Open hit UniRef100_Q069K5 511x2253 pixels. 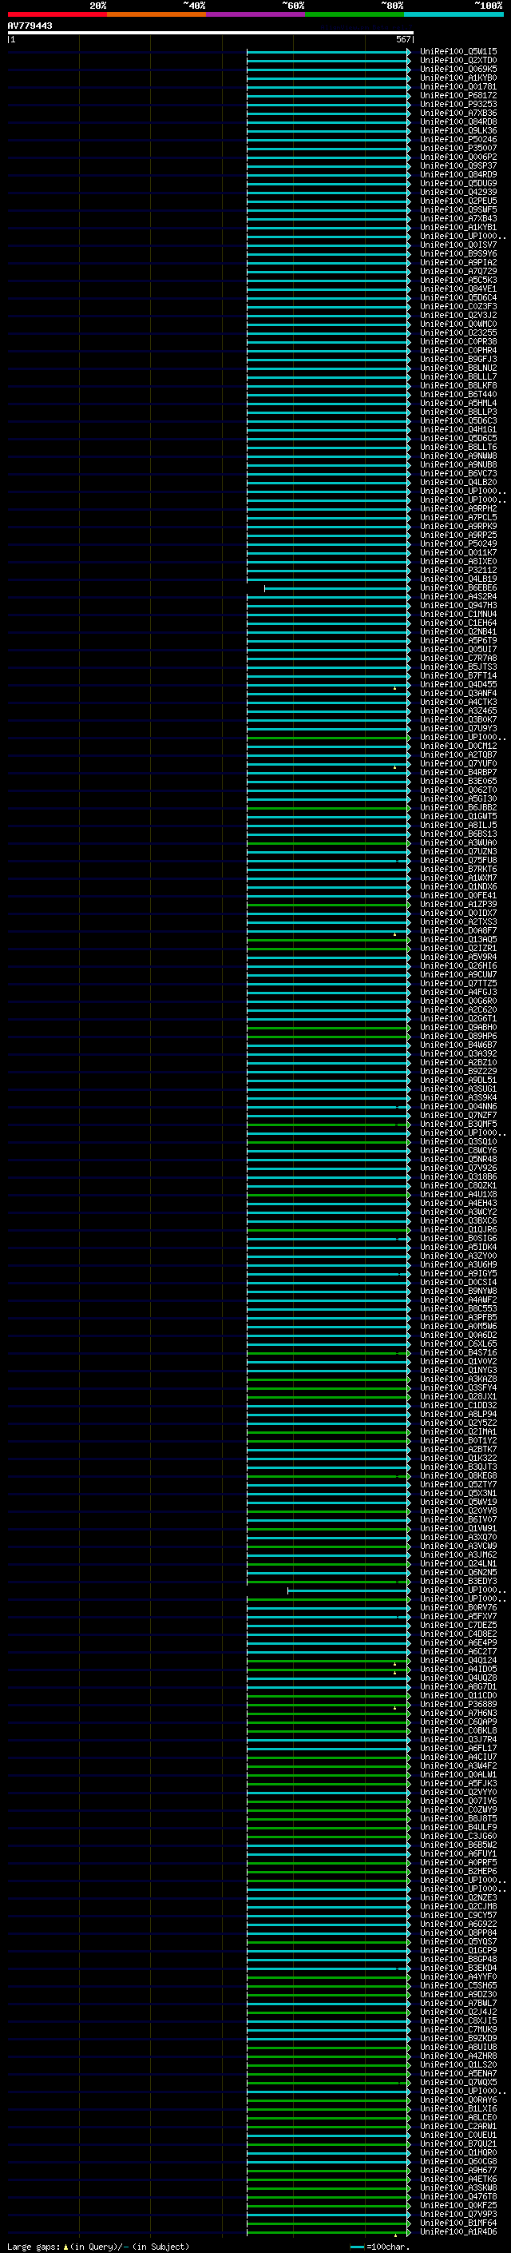(458, 69)
